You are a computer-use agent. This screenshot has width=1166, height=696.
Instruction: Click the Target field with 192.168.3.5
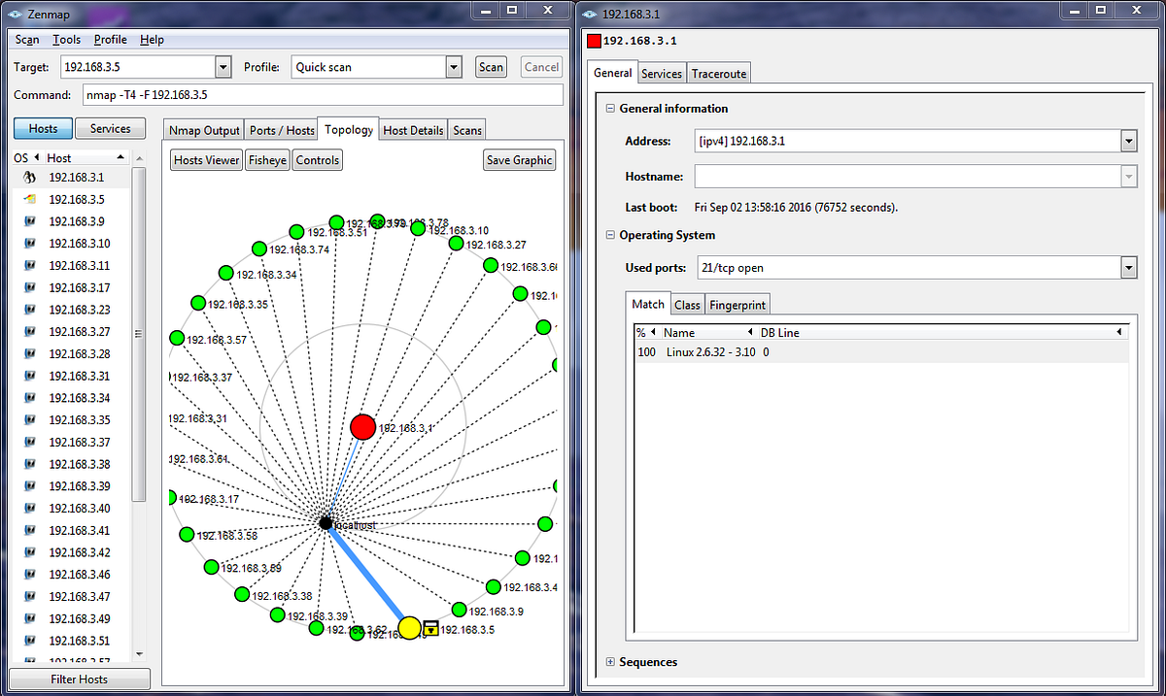click(x=137, y=67)
